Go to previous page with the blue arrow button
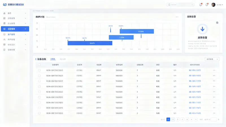Image resolution: width=226 pixels, height=127 pixels. (x=168, y=119)
